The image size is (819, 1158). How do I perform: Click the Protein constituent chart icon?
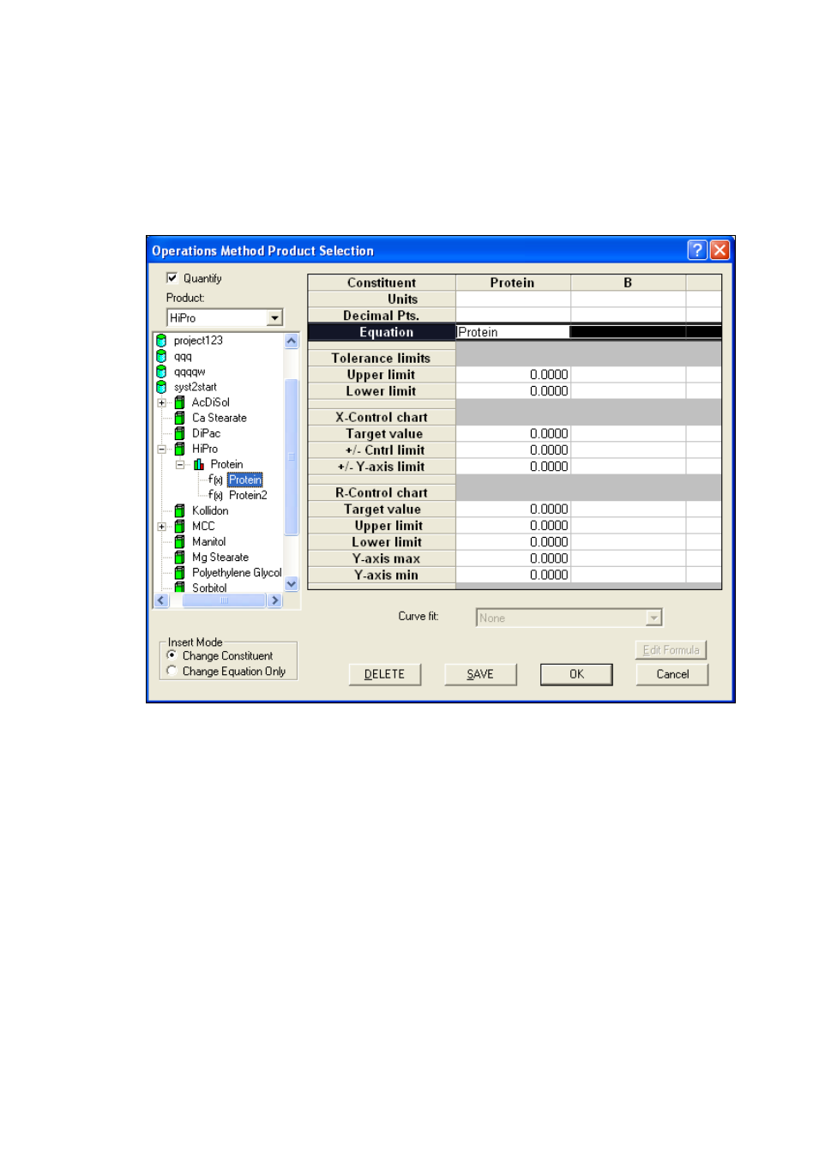pyautogui.click(x=198, y=464)
